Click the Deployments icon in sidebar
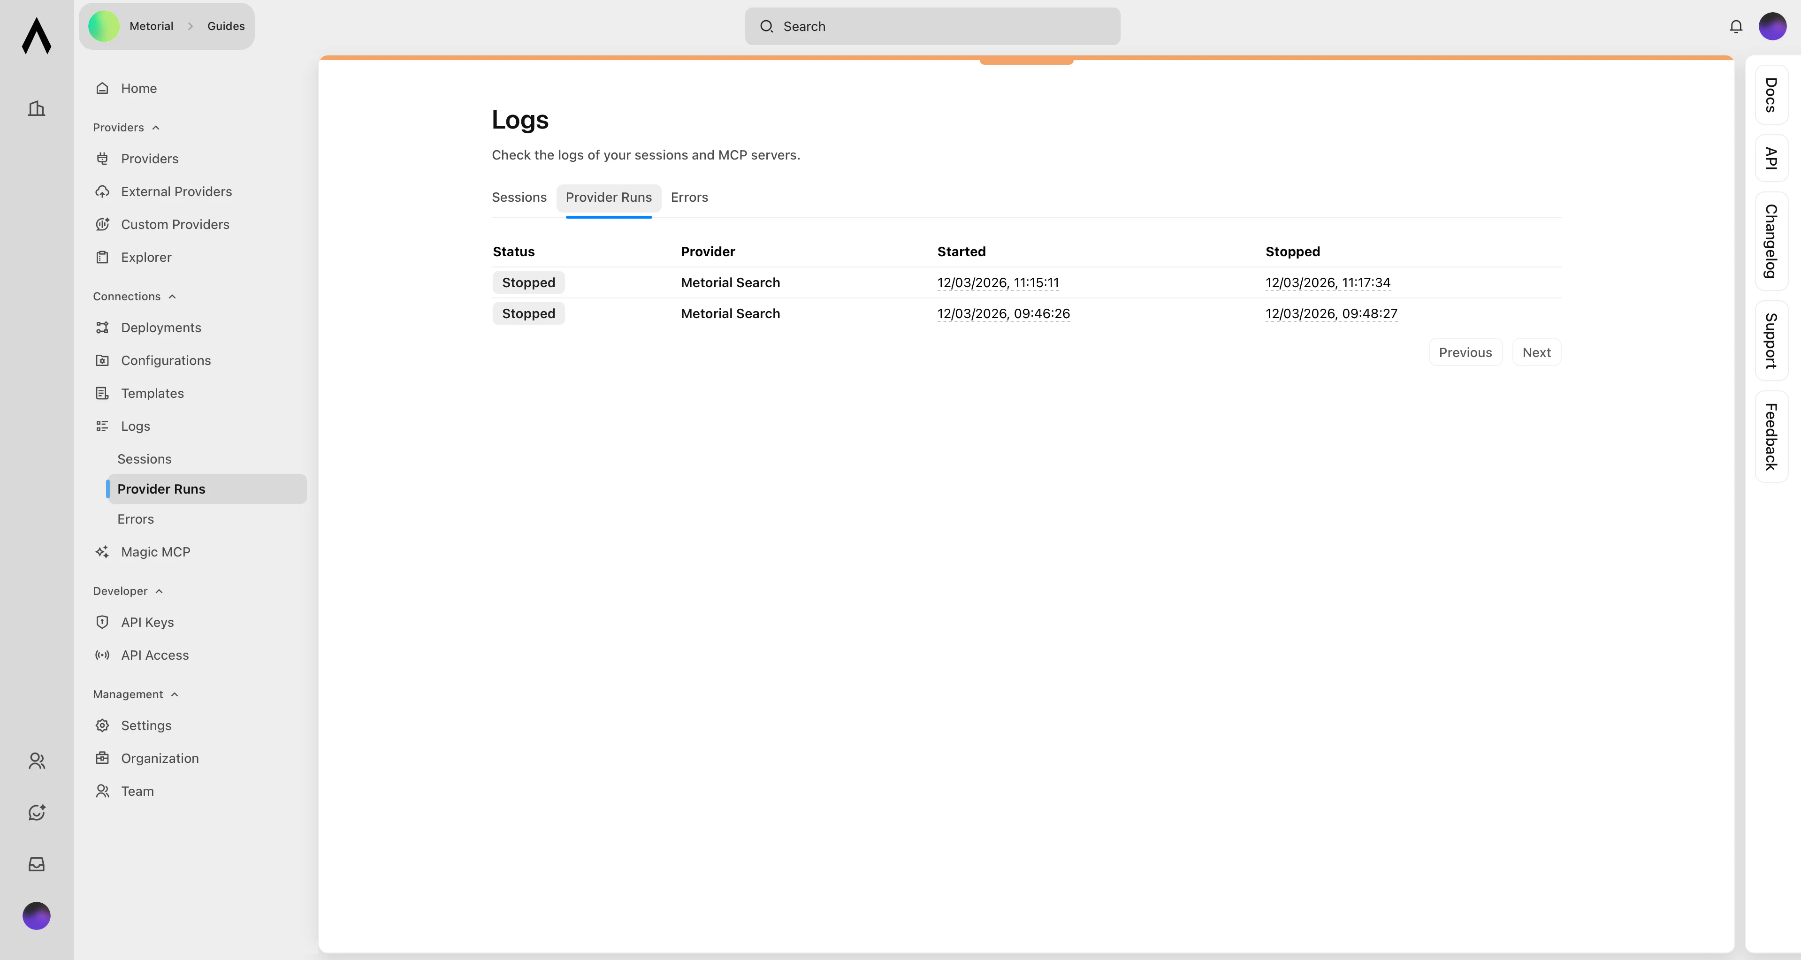The width and height of the screenshot is (1801, 960). 102,327
